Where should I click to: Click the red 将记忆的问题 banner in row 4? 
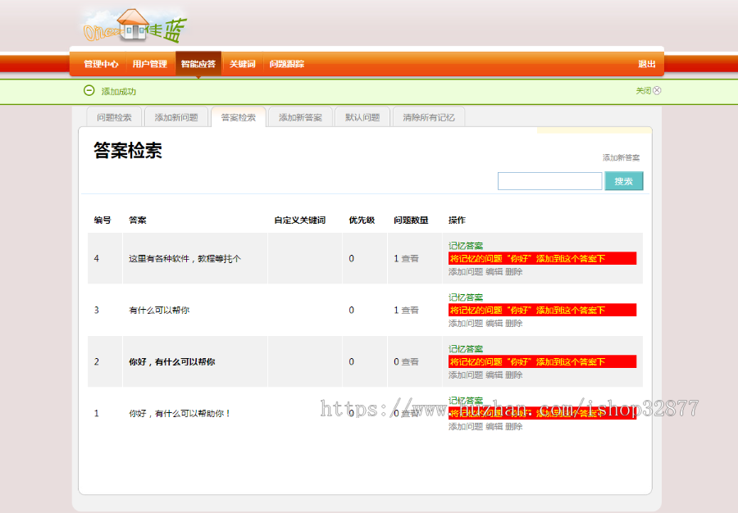[542, 259]
